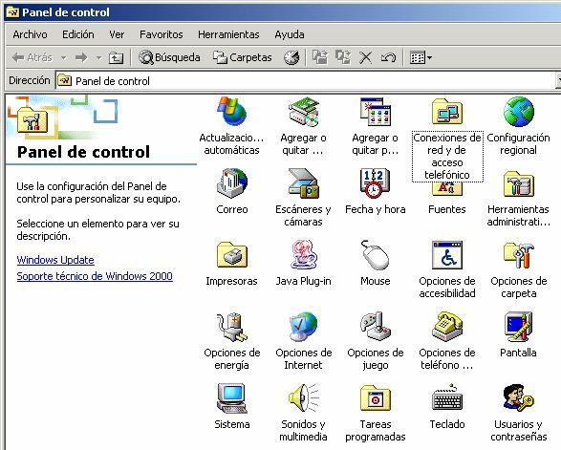Follow the Windows Update link
Viewport: 561px width, 450px height.
(x=55, y=260)
